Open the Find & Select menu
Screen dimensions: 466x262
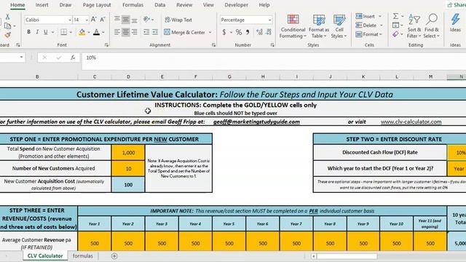point(432,26)
